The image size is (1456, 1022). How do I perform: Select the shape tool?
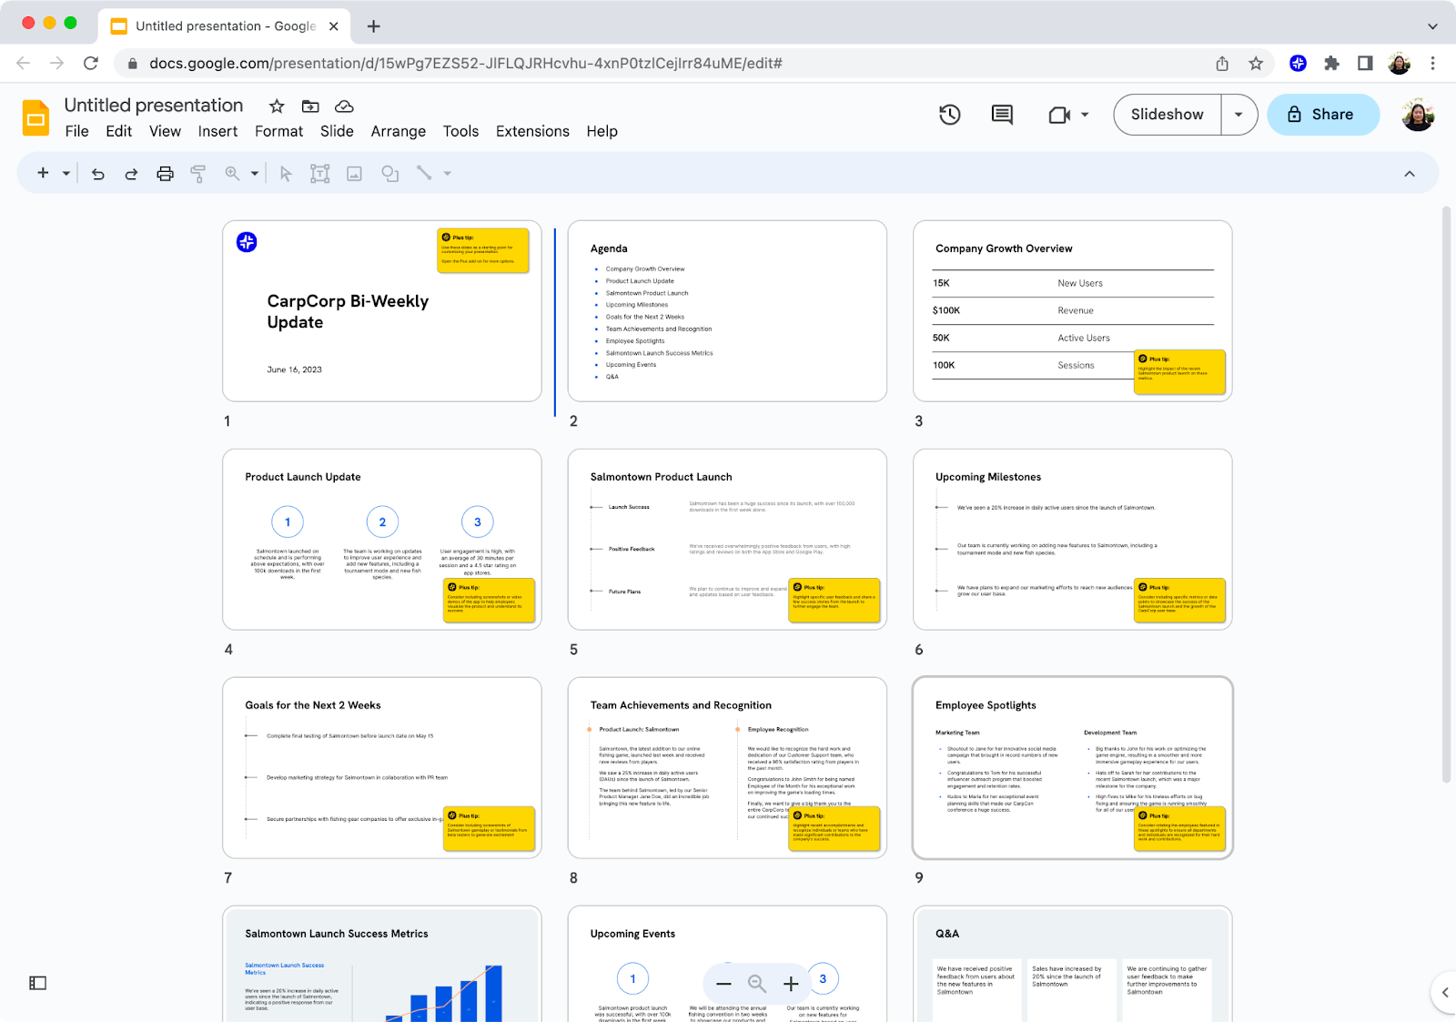point(390,174)
